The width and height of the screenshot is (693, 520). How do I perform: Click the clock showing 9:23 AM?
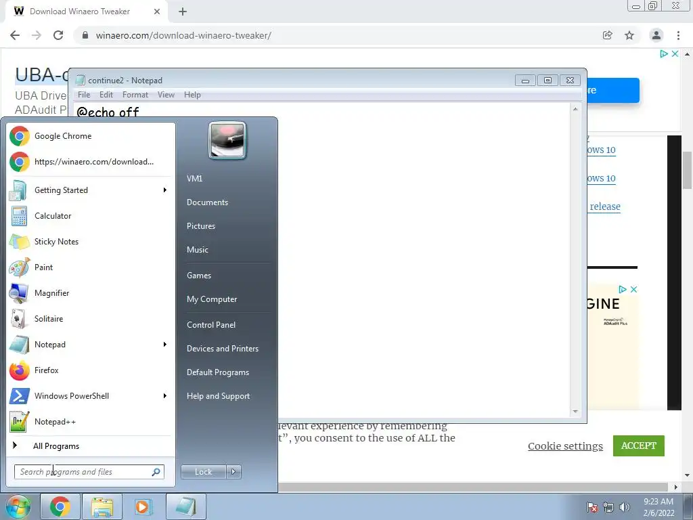pyautogui.click(x=658, y=502)
